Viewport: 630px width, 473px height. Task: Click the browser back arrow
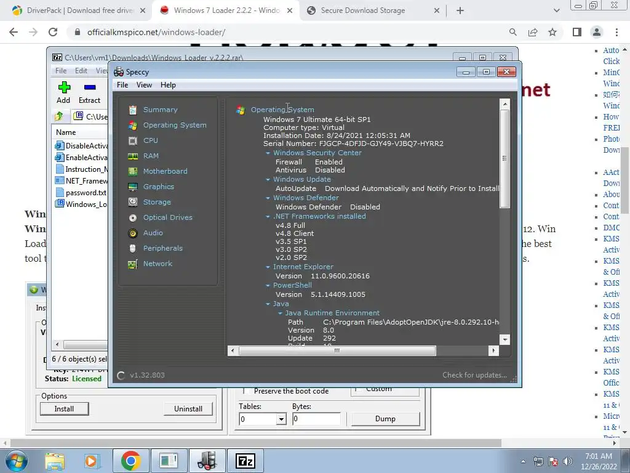tap(14, 32)
